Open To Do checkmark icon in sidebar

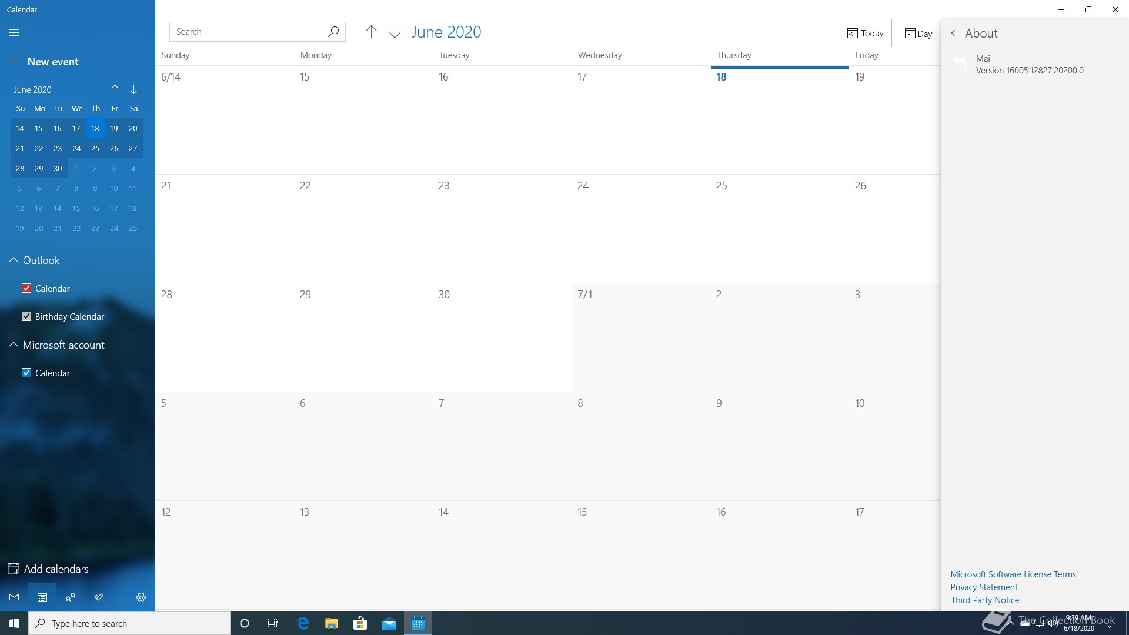[99, 597]
